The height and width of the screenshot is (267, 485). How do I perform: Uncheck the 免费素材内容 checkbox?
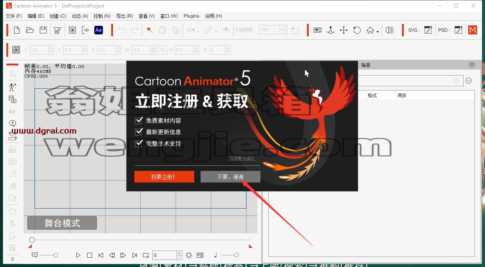139,120
